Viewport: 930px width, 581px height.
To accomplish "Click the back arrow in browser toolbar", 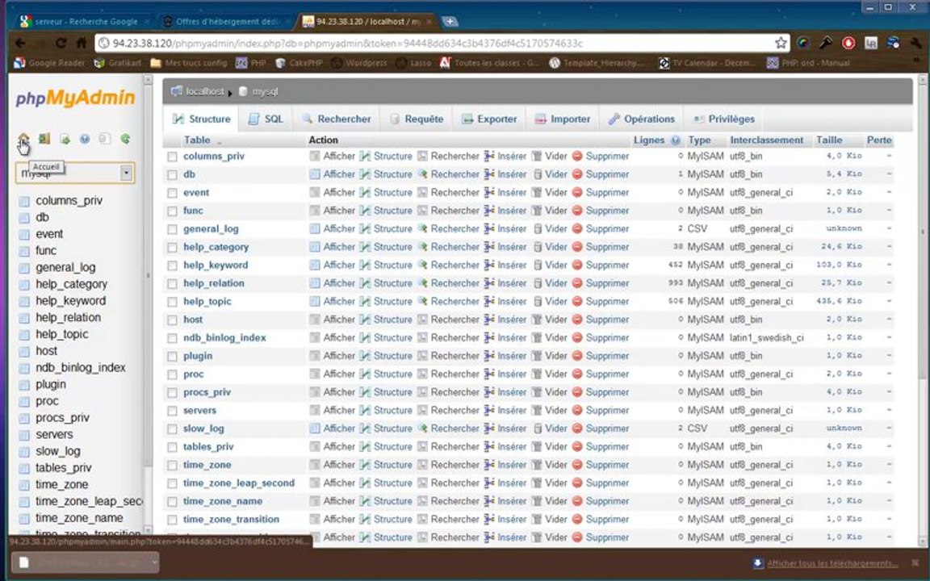I will [20, 44].
